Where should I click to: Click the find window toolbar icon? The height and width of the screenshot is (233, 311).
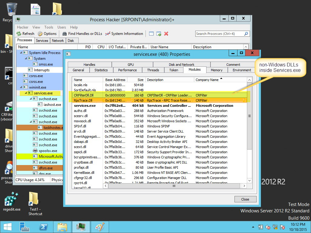[x=151, y=34]
